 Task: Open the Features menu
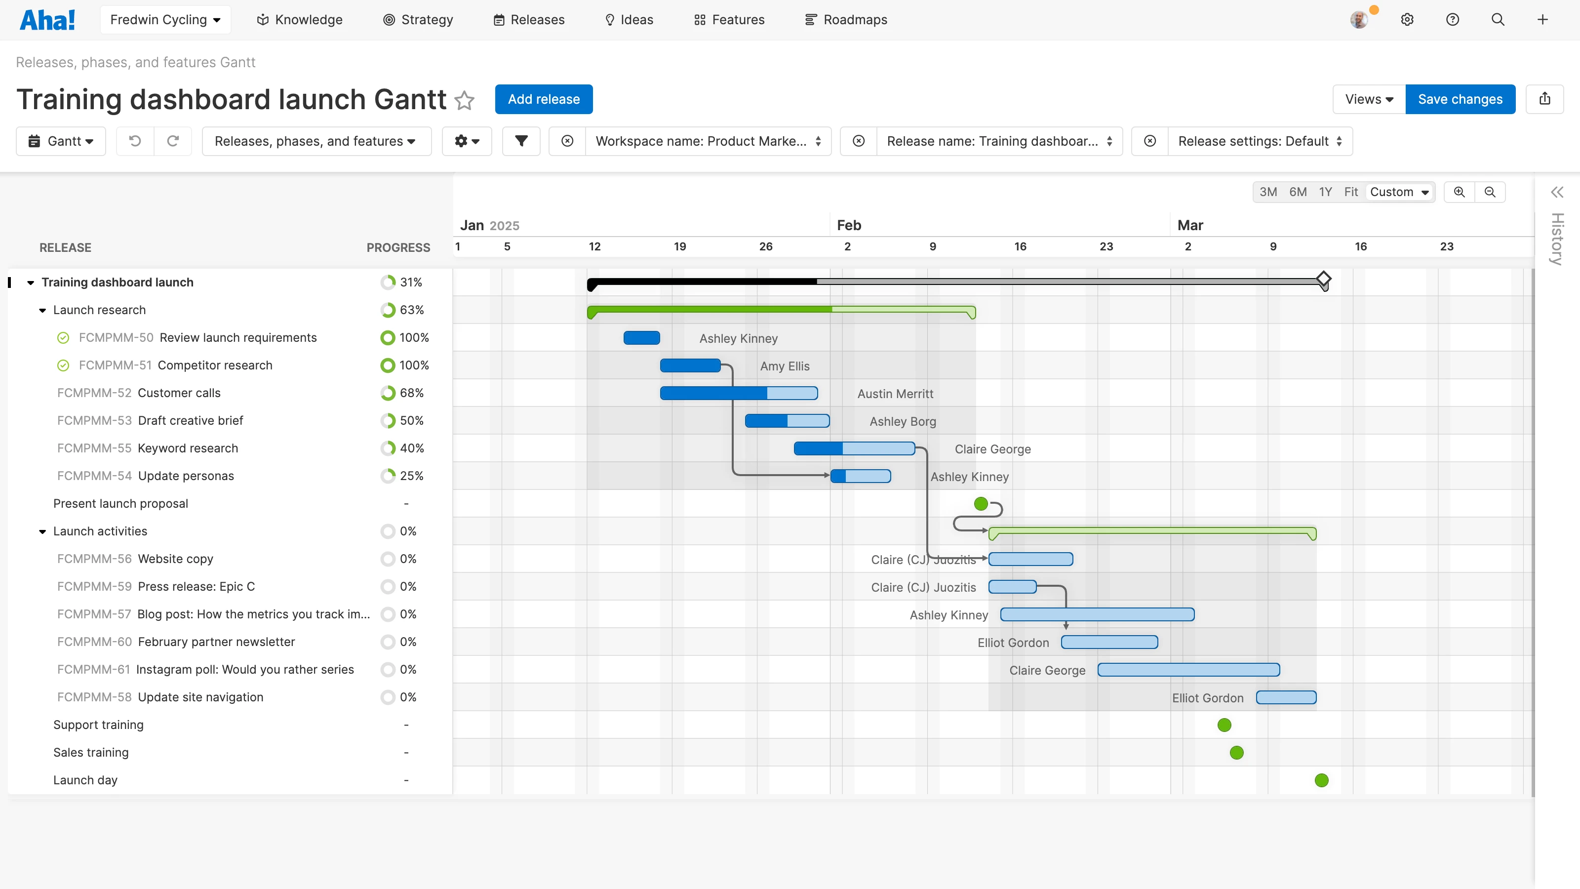[x=729, y=19]
